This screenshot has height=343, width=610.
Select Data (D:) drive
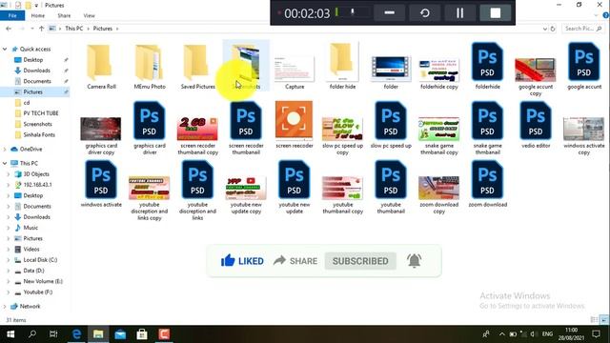pyautogui.click(x=33, y=271)
